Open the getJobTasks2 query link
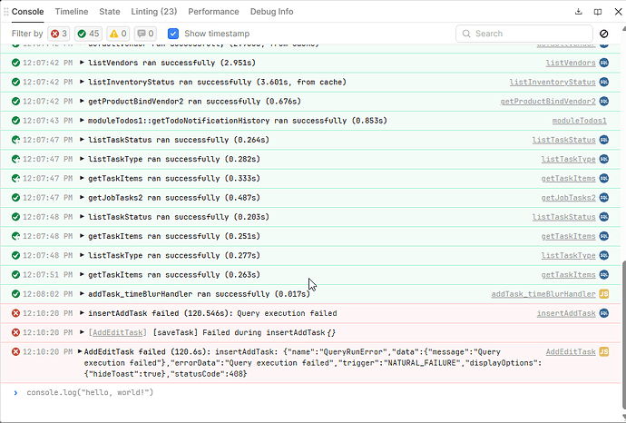 pyautogui.click(x=569, y=197)
